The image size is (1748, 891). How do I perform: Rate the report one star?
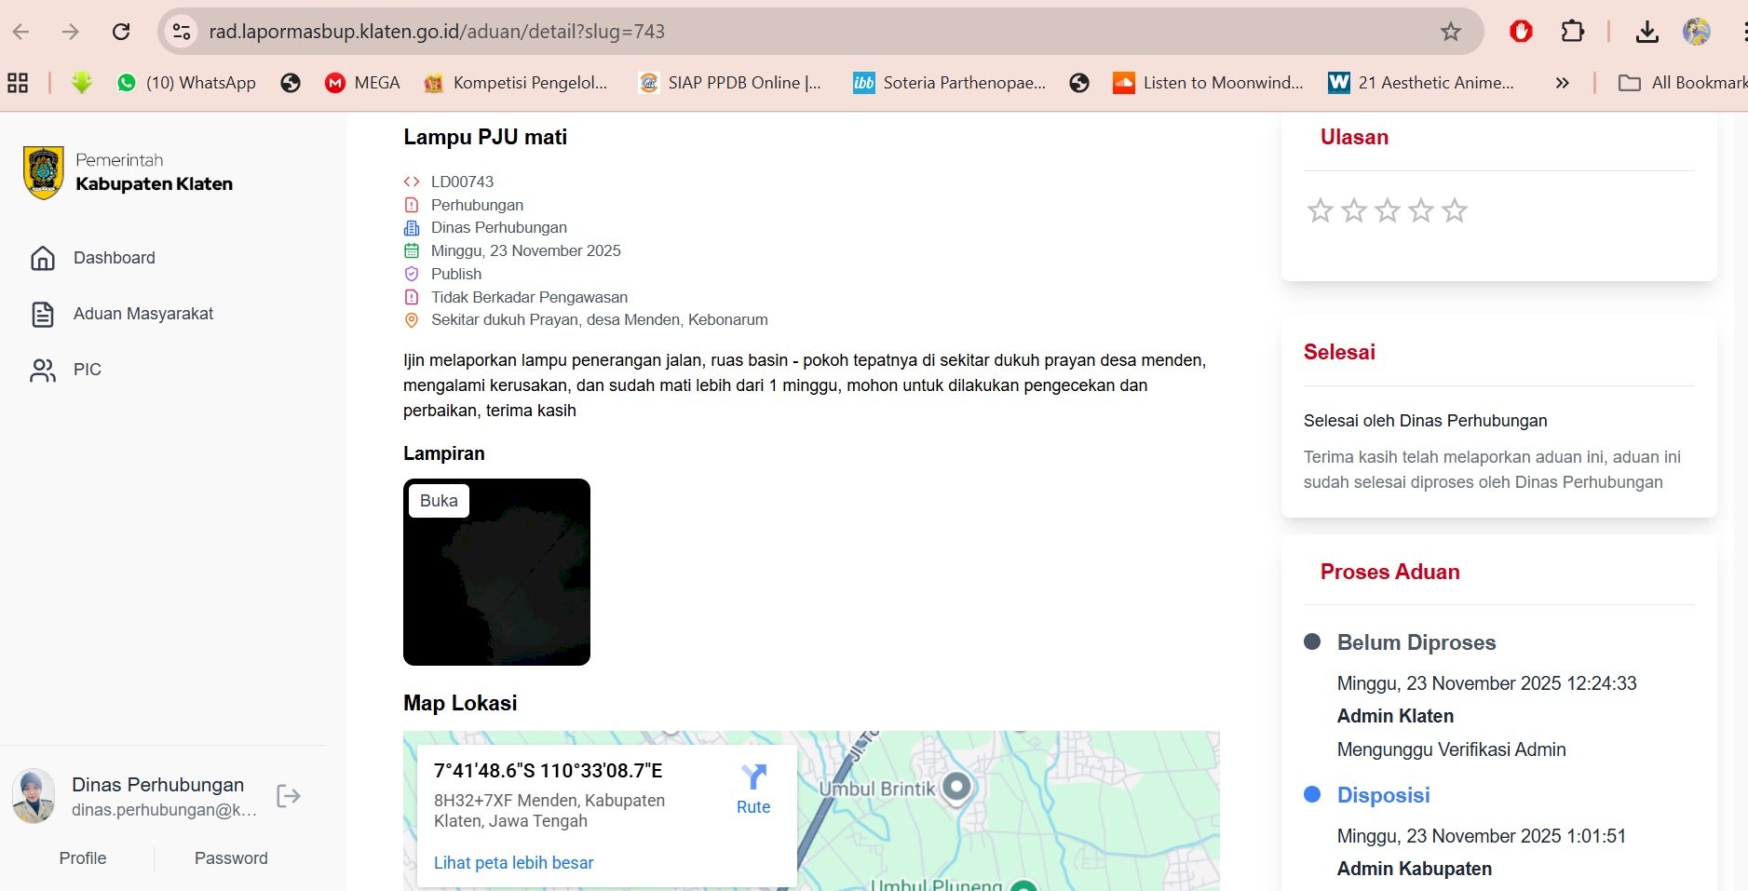(x=1320, y=210)
